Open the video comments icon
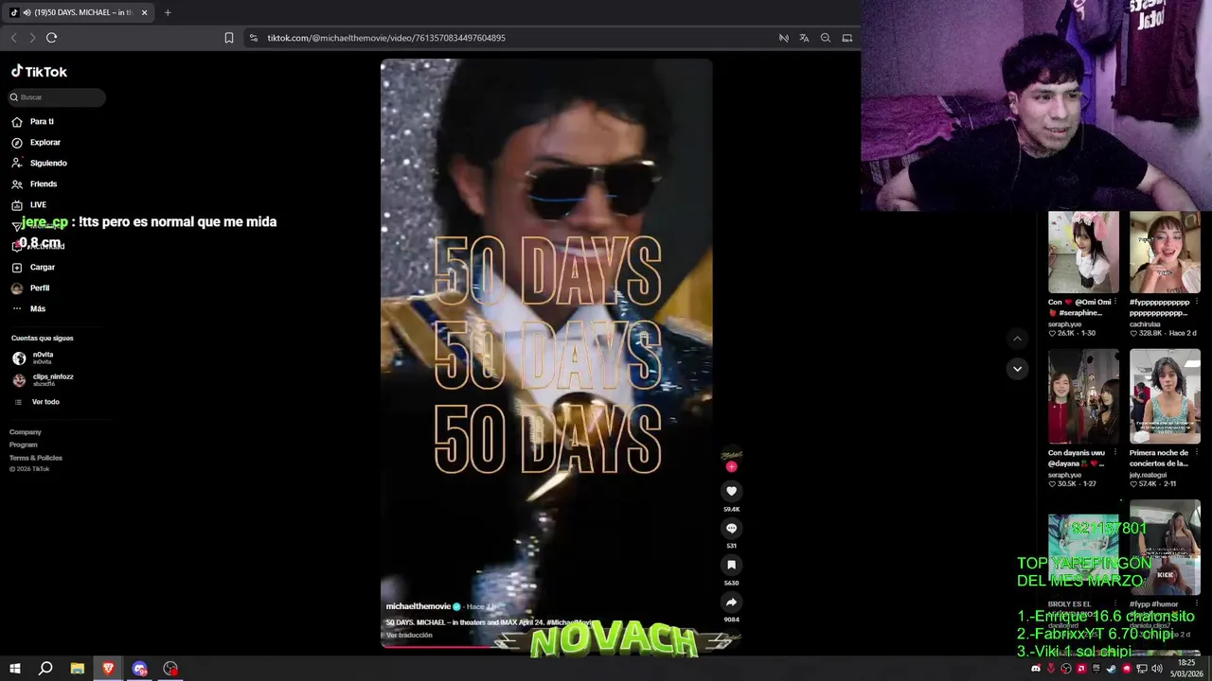1212x681 pixels. [x=731, y=528]
